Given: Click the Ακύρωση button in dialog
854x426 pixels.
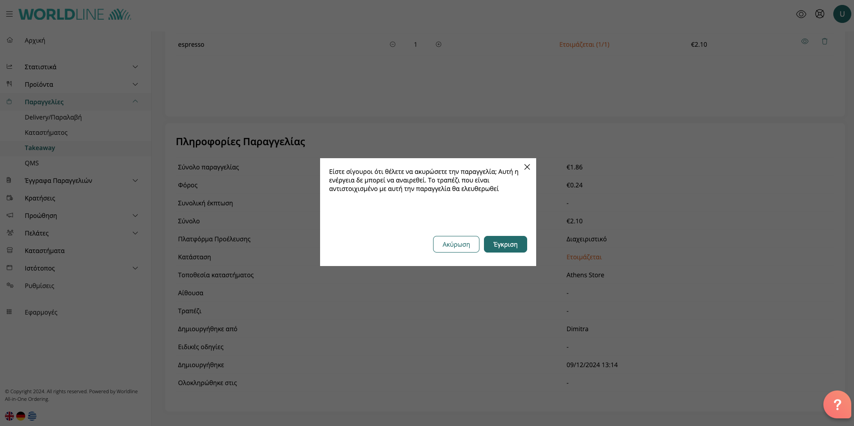Looking at the screenshot, I should tap(456, 244).
